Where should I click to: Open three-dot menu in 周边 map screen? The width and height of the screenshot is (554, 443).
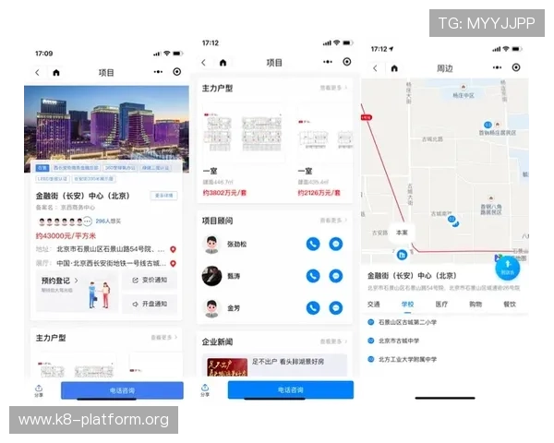coord(497,67)
